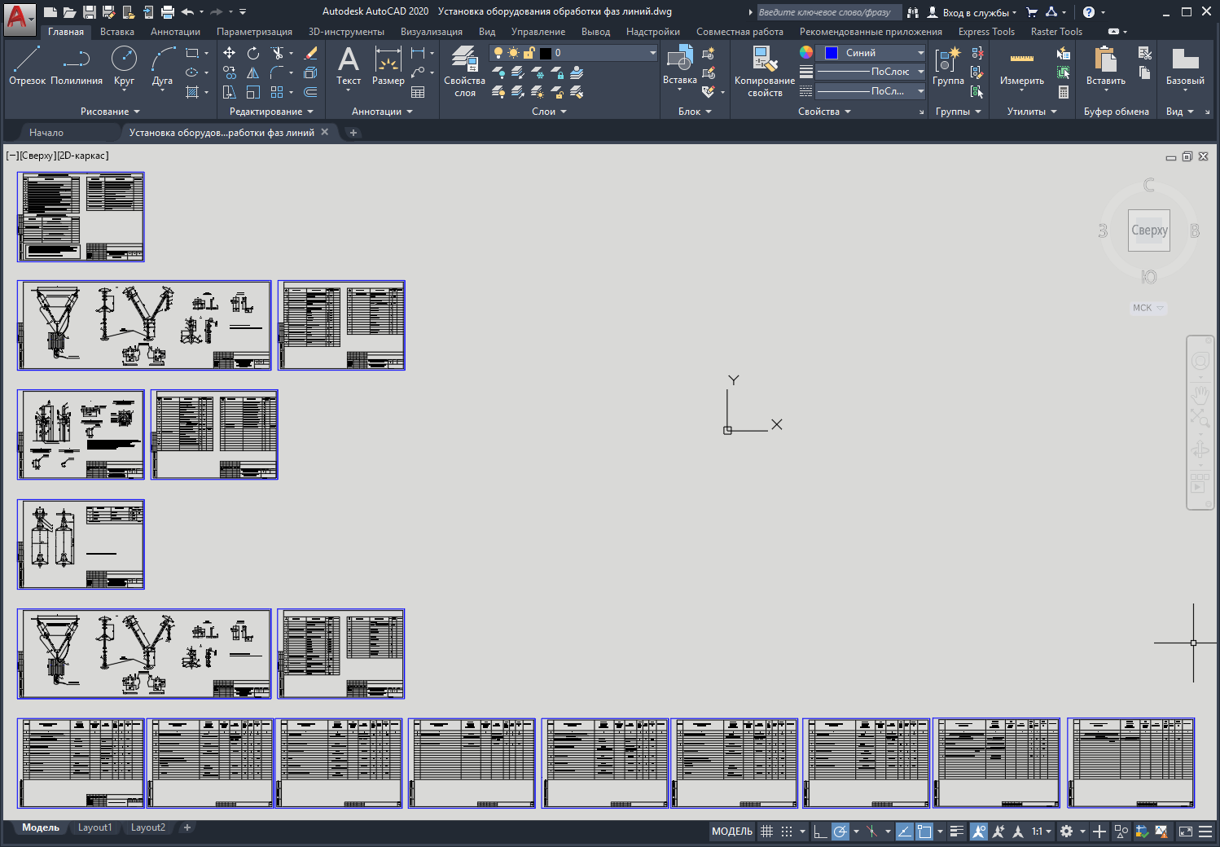Click the МОДЕЛЬ status bar button
This screenshot has width=1220, height=847.
pyautogui.click(x=731, y=832)
